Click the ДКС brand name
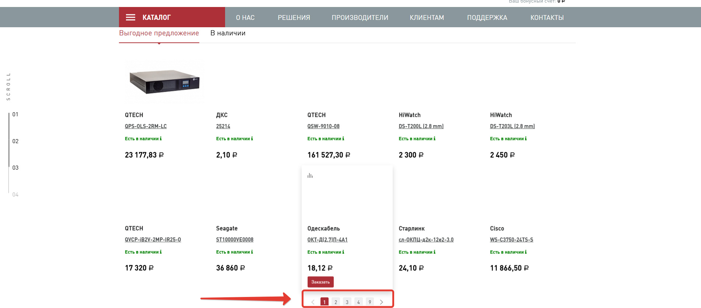Image resolution: width=701 pixels, height=308 pixels. coord(222,115)
